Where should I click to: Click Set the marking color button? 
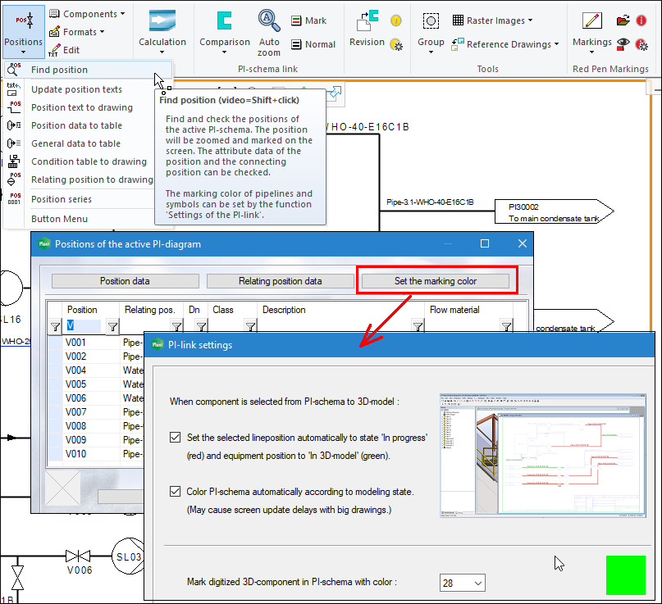click(x=436, y=281)
